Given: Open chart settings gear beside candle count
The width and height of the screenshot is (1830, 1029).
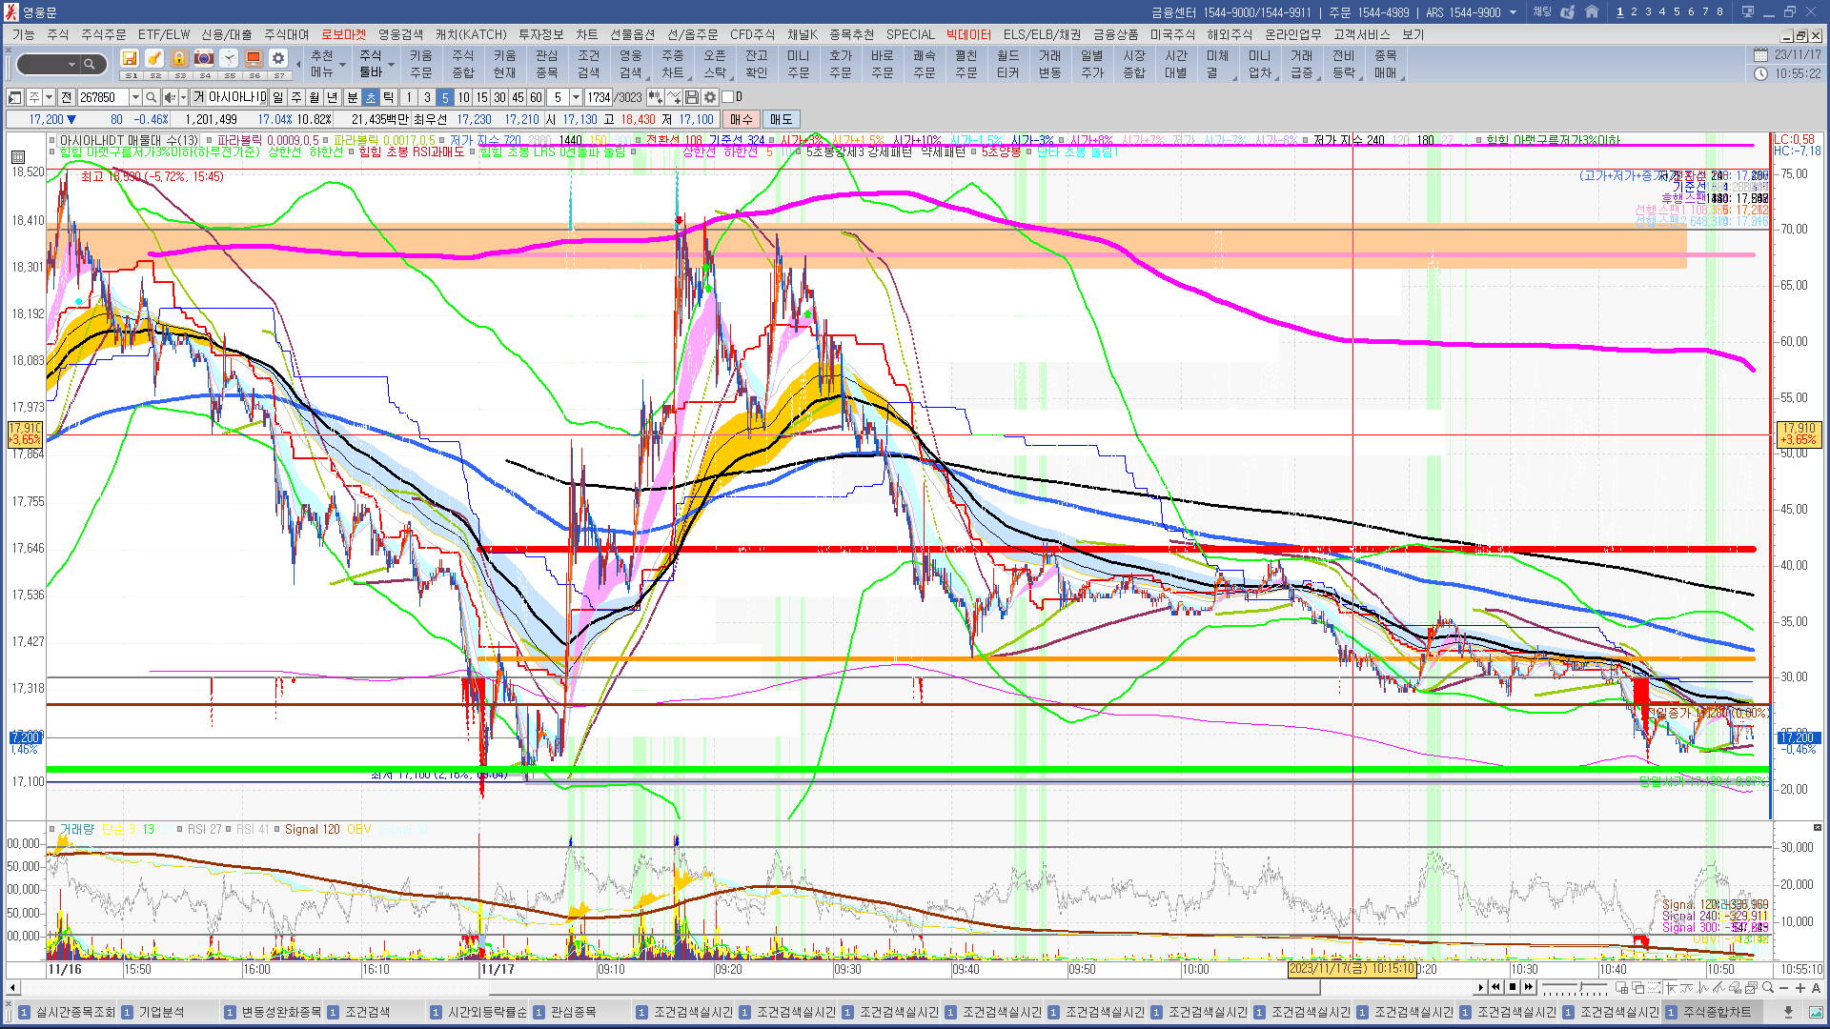Looking at the screenshot, I should pos(710,97).
